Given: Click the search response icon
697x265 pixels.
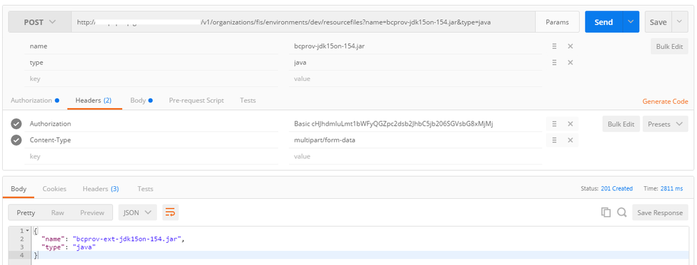Looking at the screenshot, I should click(x=622, y=213).
